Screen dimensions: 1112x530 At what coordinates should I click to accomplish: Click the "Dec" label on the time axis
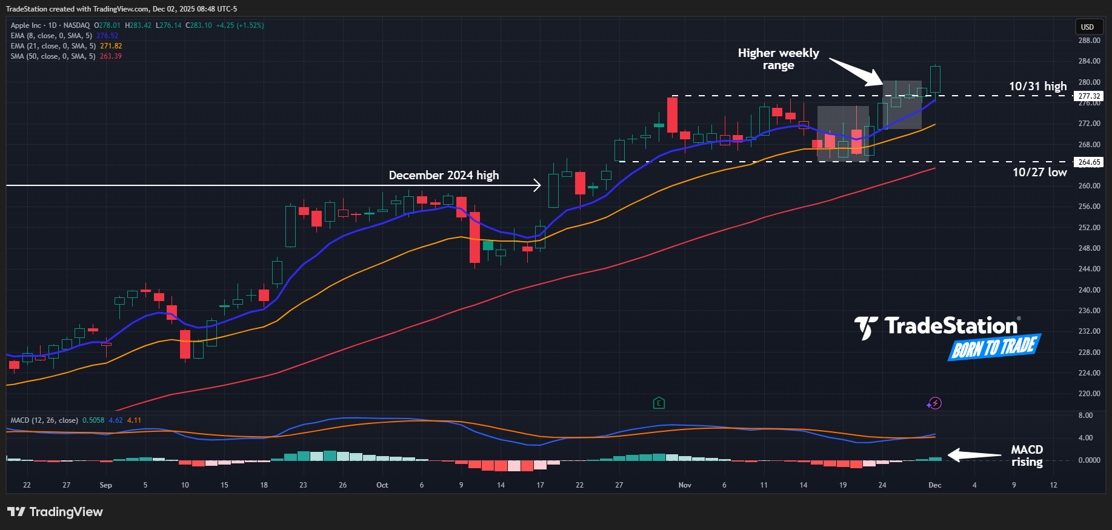coord(934,485)
